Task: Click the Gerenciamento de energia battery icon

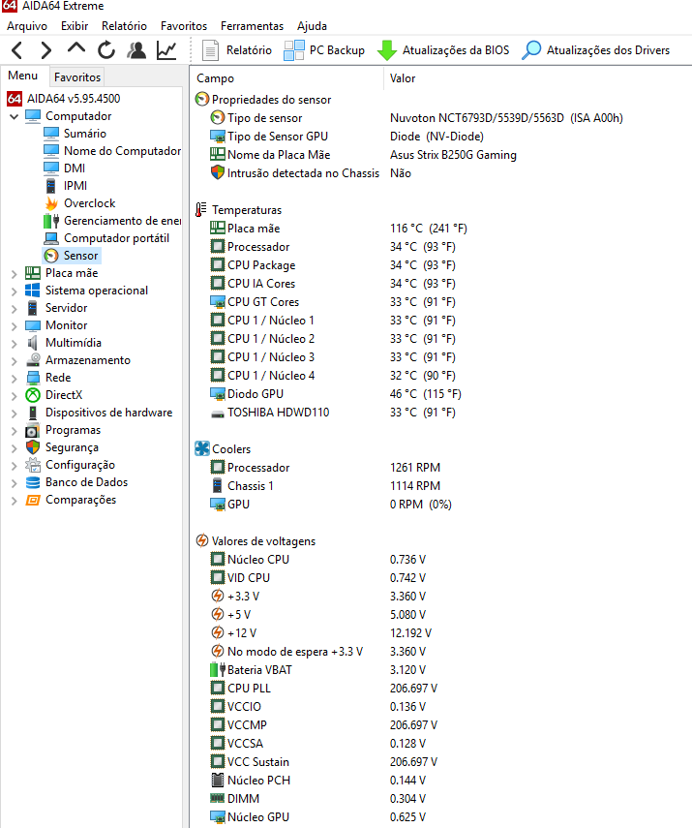Action: coord(51,221)
